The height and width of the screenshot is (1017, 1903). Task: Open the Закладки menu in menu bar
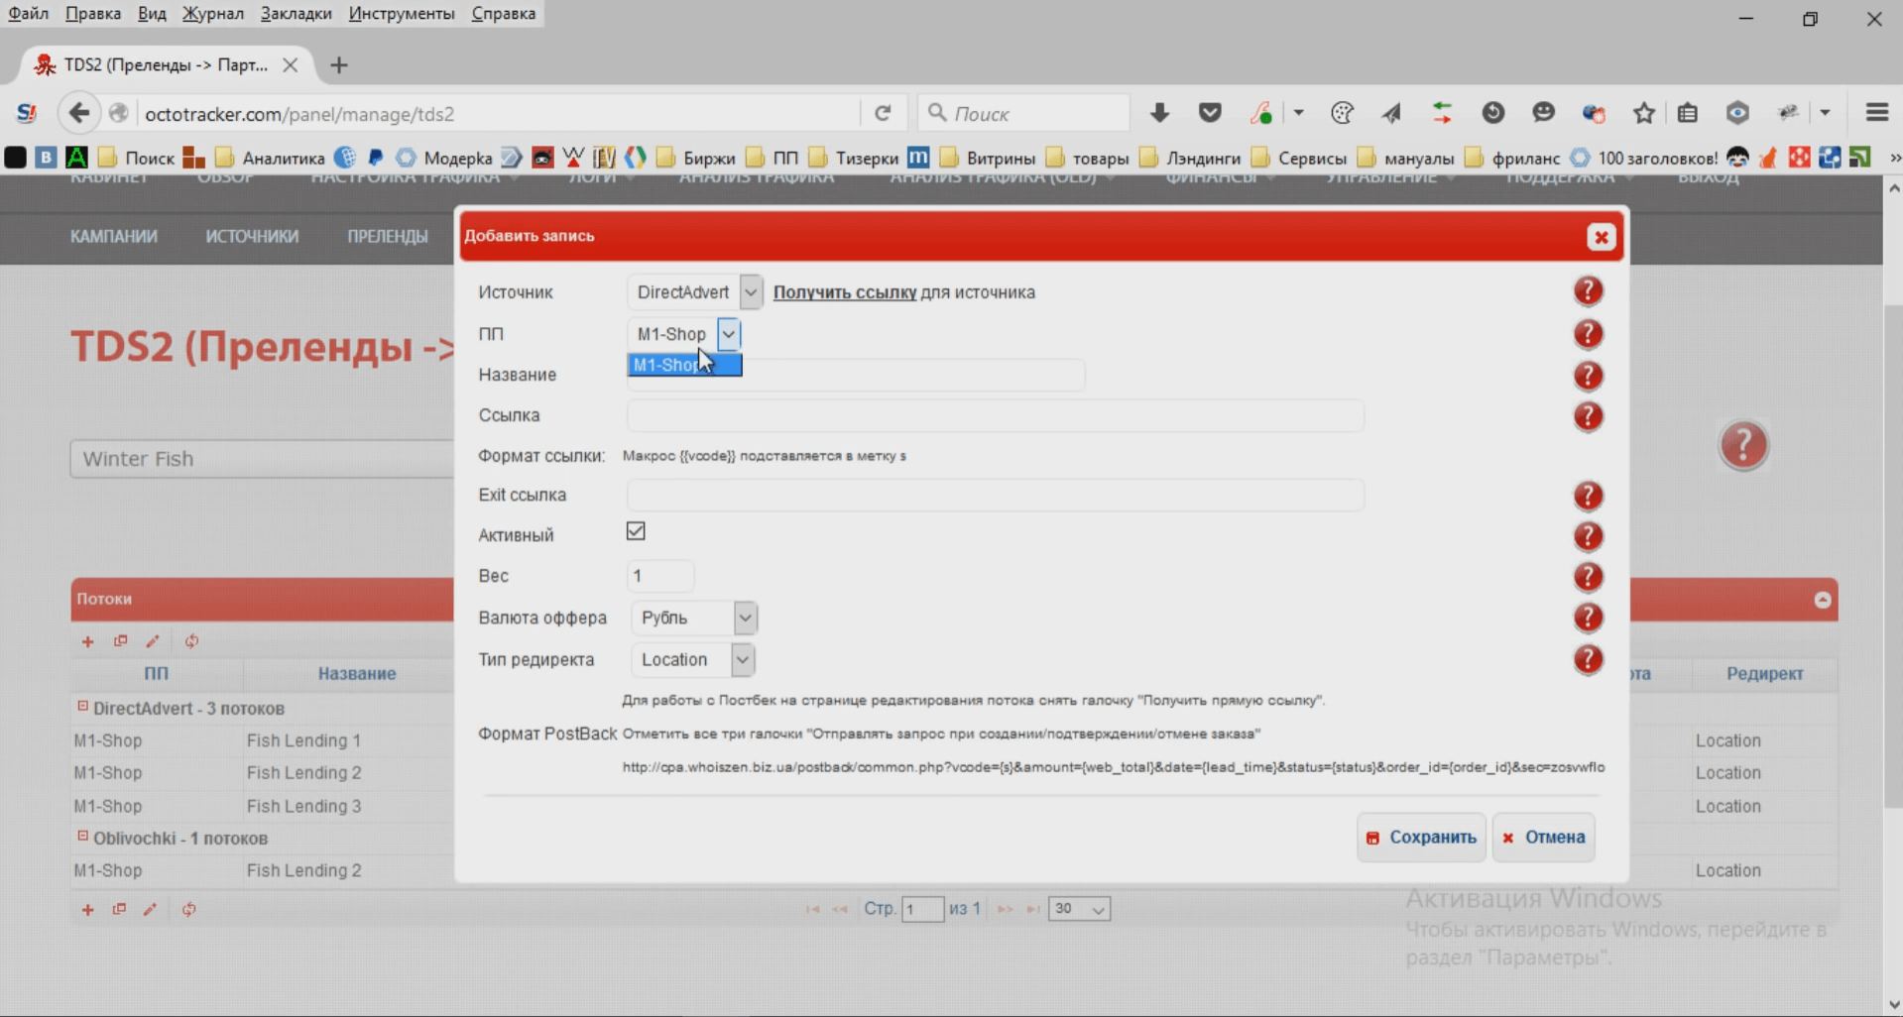[296, 13]
